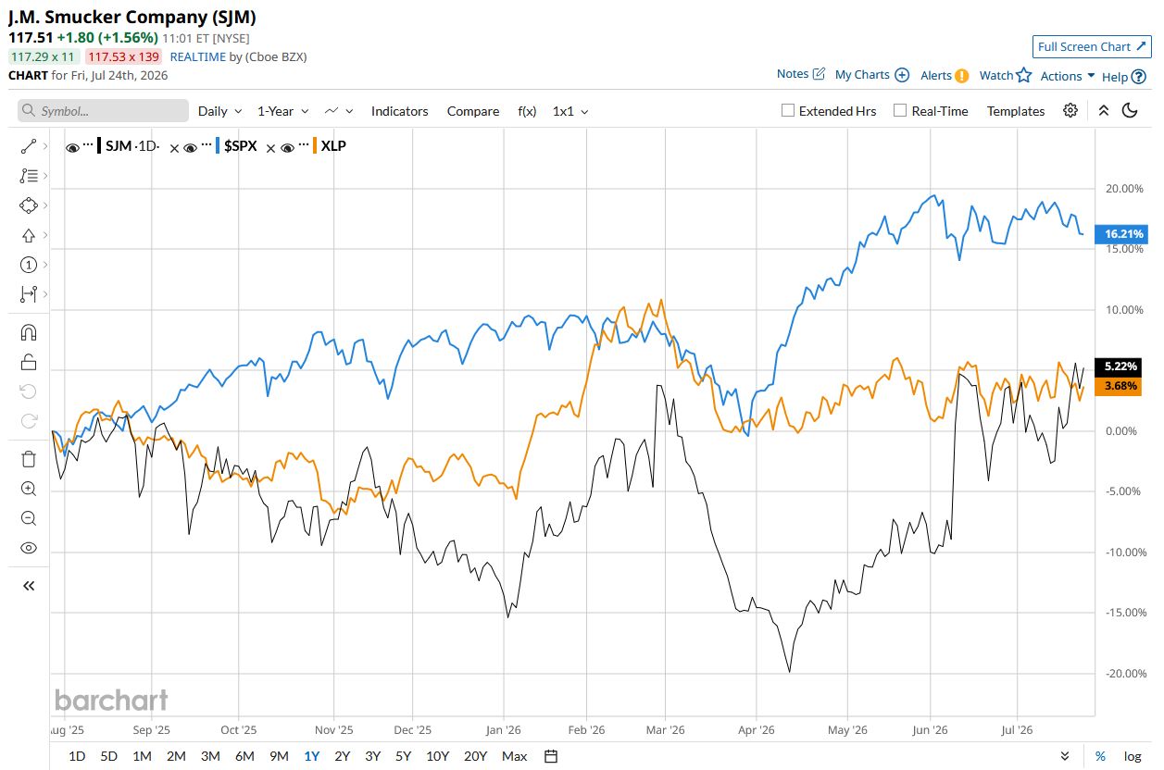
Task: Select the 1Y range tab
Action: (x=312, y=756)
